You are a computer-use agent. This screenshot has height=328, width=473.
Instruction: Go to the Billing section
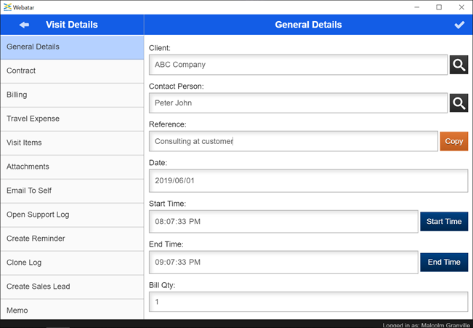(72, 95)
